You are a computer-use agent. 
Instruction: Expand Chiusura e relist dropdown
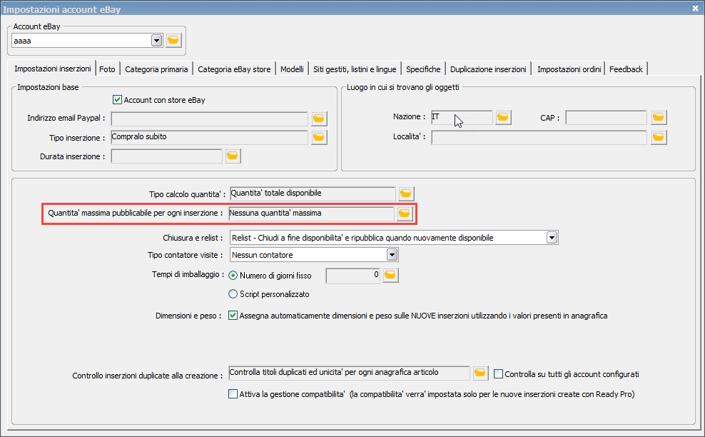point(552,237)
